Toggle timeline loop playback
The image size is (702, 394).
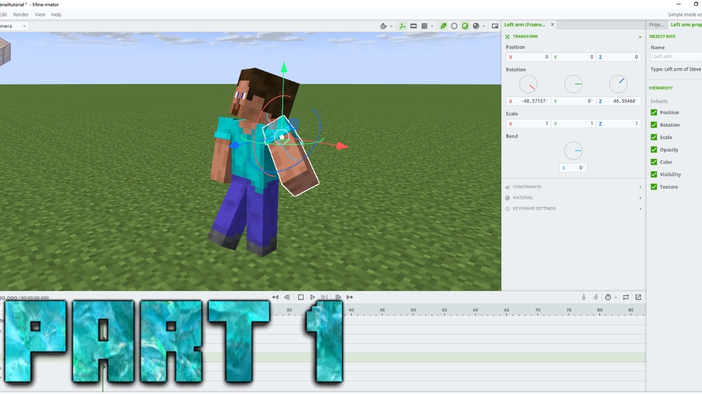tap(626, 297)
